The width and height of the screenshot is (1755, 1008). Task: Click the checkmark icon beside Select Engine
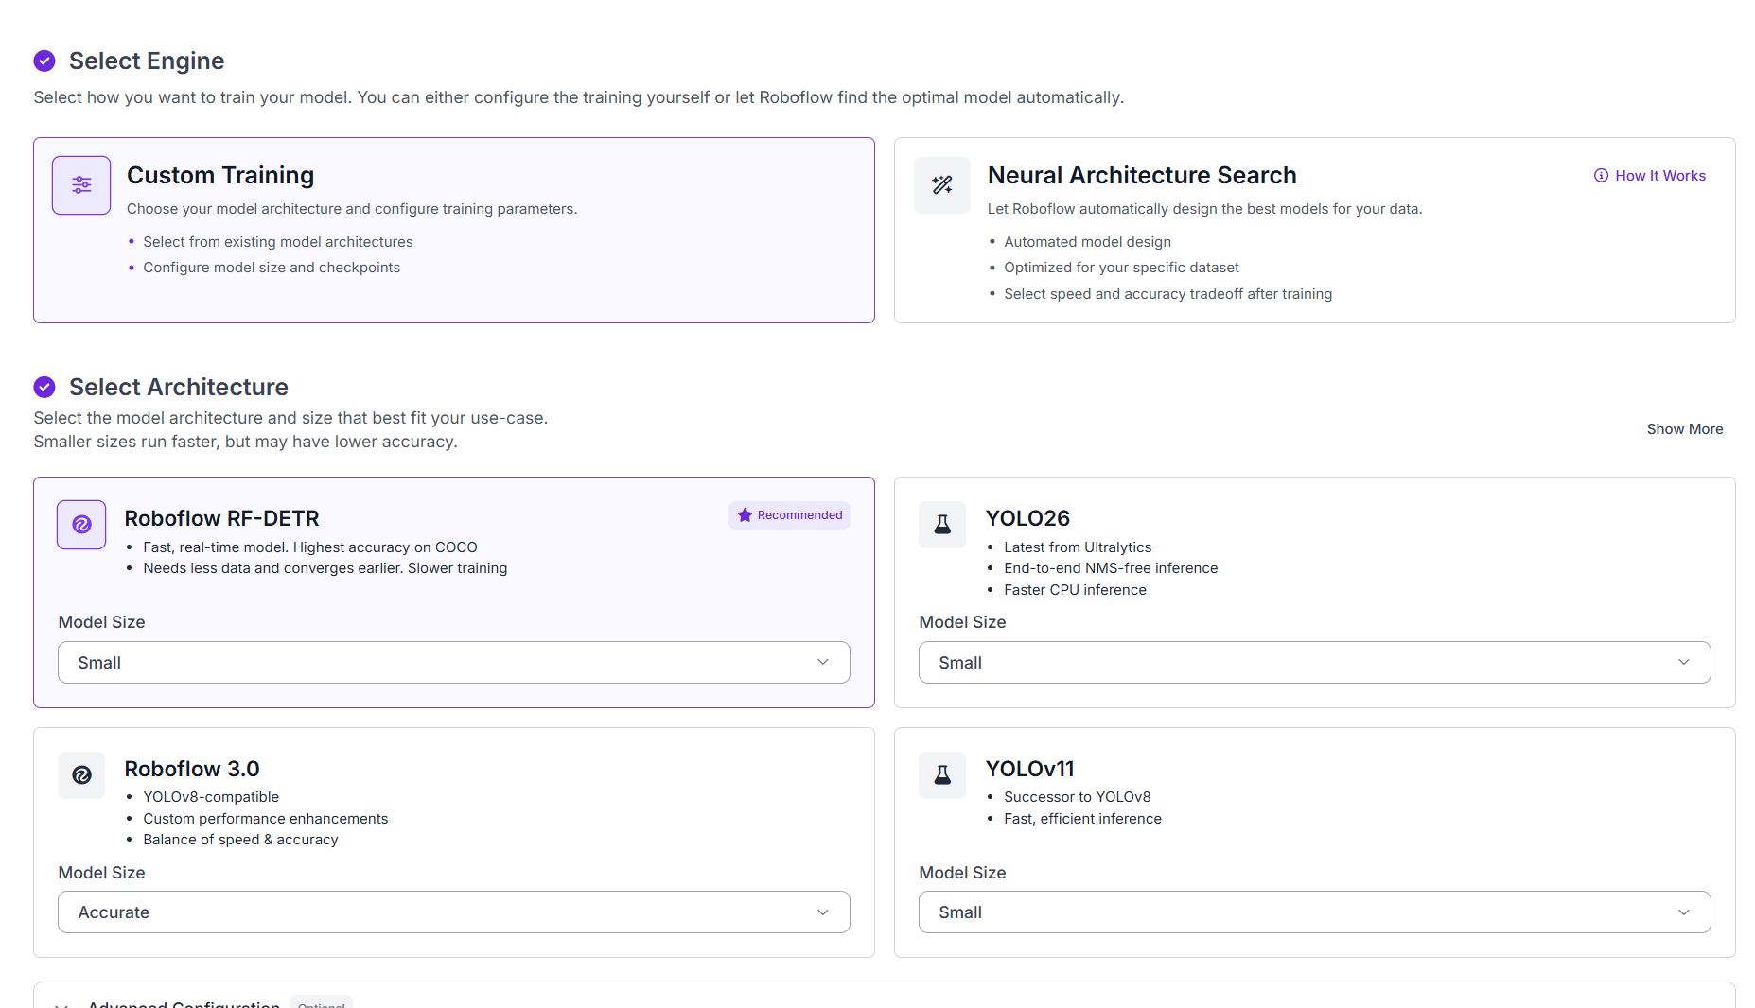(44, 61)
